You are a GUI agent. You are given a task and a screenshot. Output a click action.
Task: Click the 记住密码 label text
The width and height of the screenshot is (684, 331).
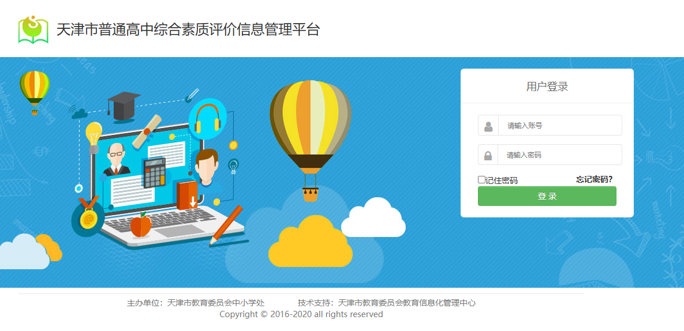(x=502, y=180)
